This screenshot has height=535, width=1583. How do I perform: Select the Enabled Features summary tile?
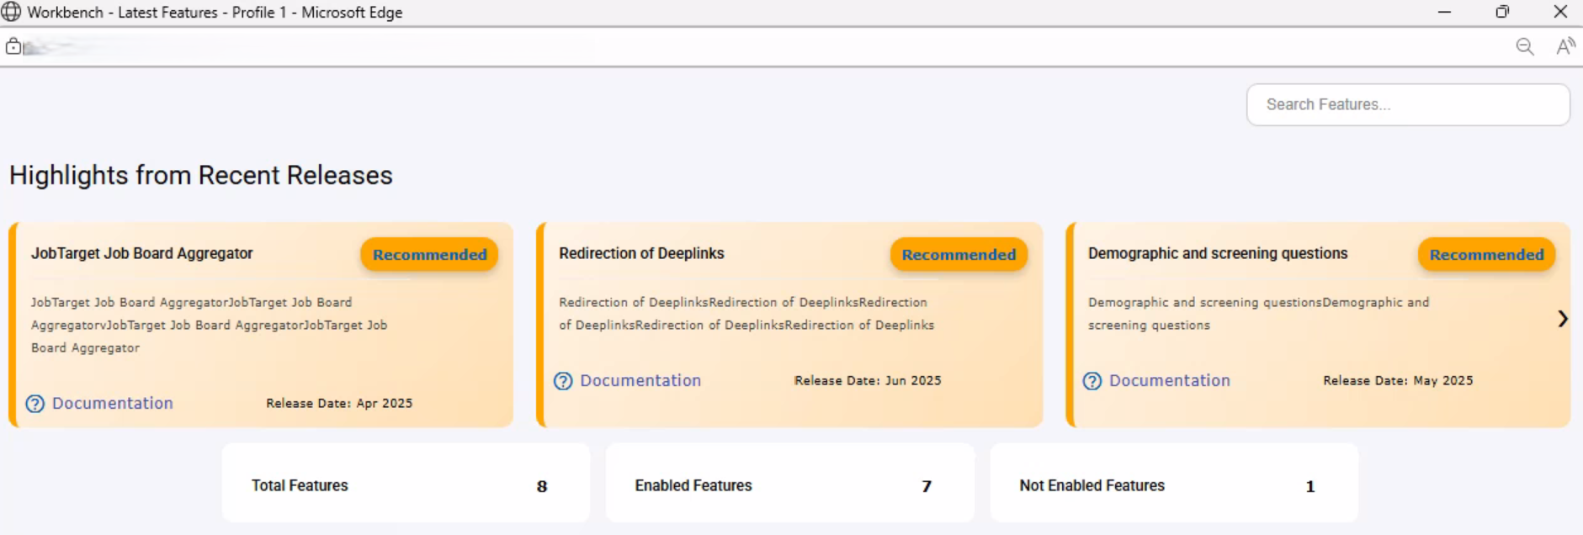tap(789, 485)
